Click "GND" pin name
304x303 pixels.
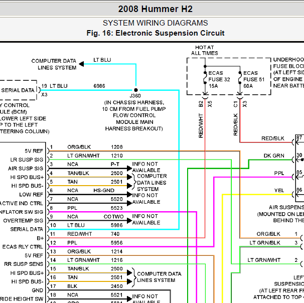[38, 290]
